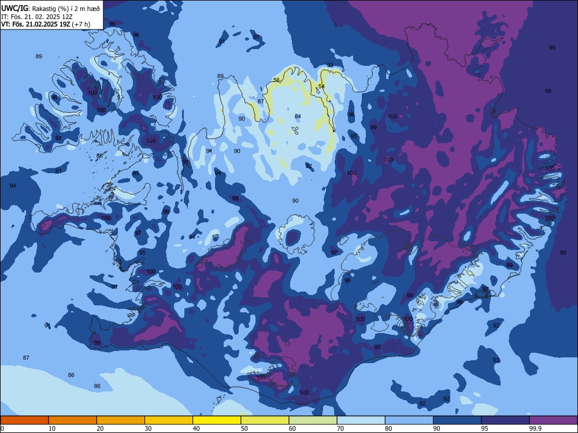
Task: Select the 'Rakastig (%) í 2 m hæð' label
Action: coord(66,9)
